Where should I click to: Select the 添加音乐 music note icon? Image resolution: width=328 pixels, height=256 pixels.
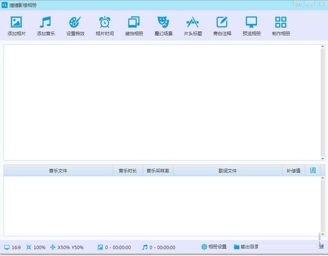45,22
